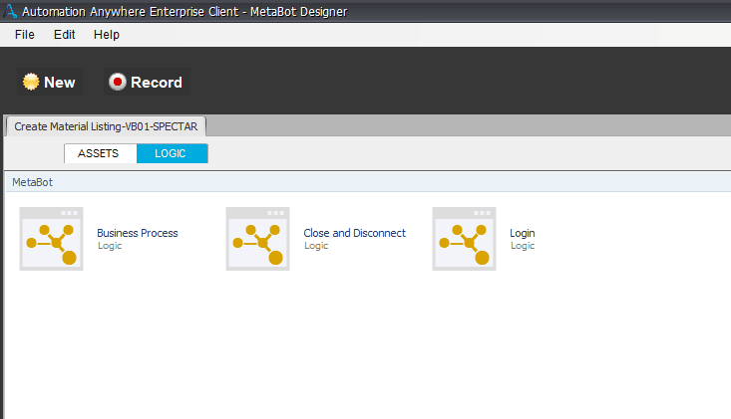This screenshot has width=731, height=419.
Task: Open the Close and Disconnect logic icon
Action: (x=258, y=239)
